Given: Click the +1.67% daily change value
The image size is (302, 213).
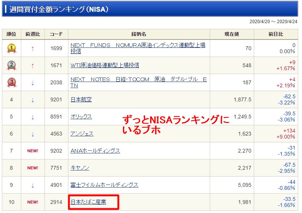Looking at the screenshot, I should coord(286,68).
